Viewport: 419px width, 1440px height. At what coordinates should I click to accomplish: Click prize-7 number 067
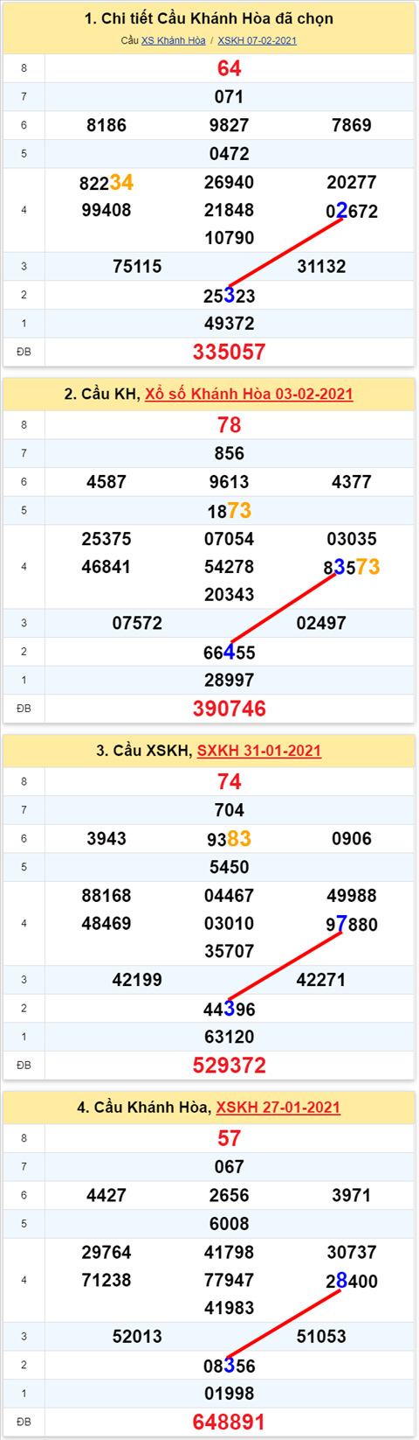pyautogui.click(x=229, y=1167)
